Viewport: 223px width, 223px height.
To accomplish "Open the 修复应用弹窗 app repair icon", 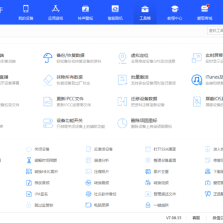I will click(208, 160).
